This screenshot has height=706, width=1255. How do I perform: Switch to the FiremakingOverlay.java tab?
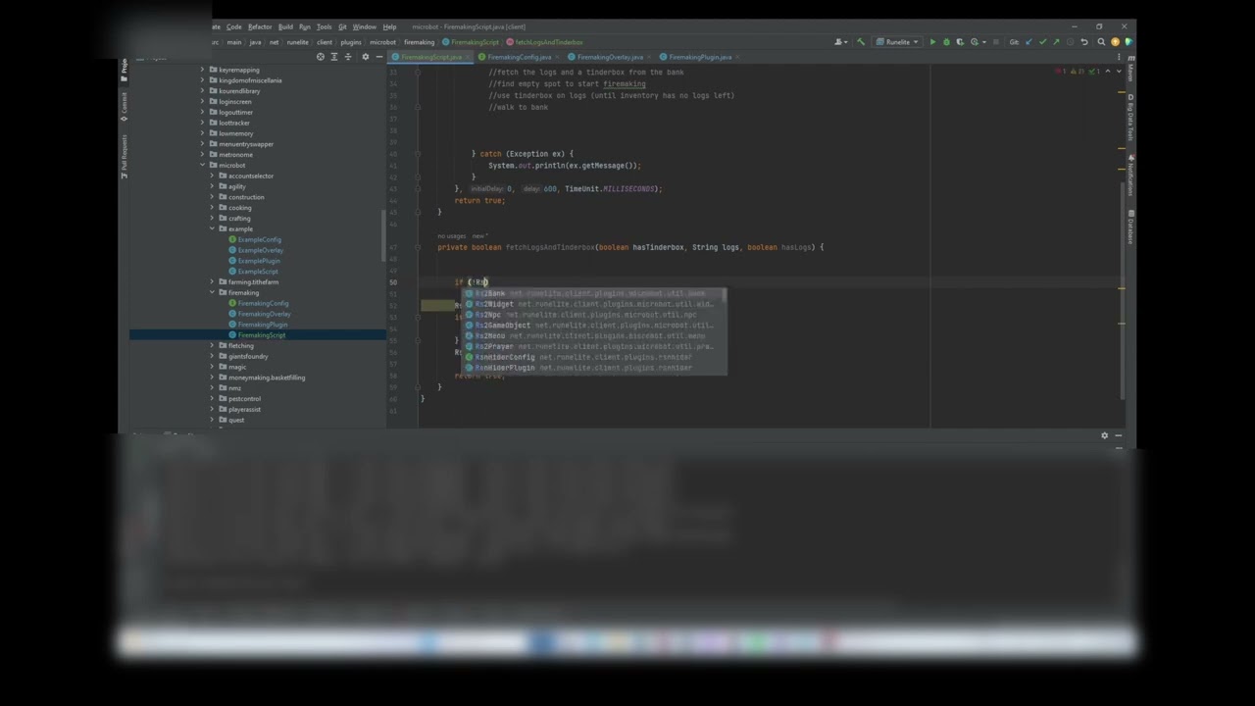coord(610,57)
